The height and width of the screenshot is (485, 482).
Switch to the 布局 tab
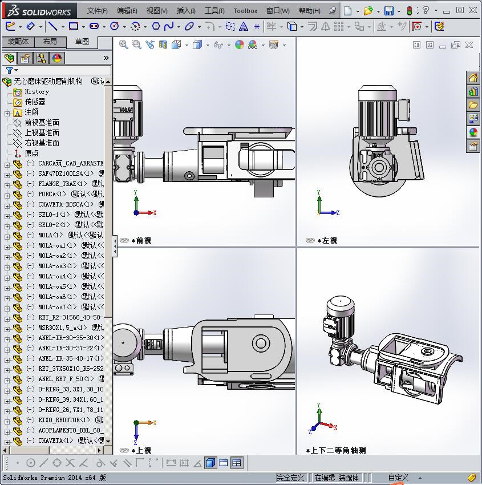[x=50, y=42]
